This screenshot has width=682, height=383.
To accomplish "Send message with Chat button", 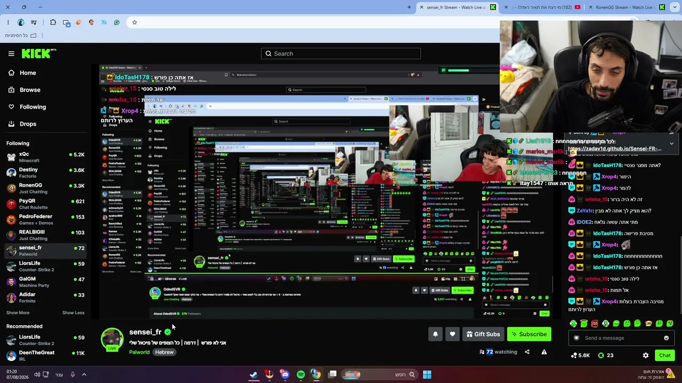I will pyautogui.click(x=664, y=355).
